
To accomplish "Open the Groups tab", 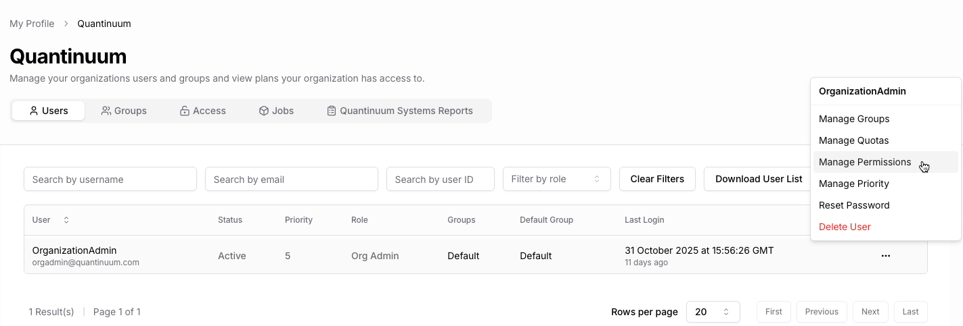I will (124, 111).
